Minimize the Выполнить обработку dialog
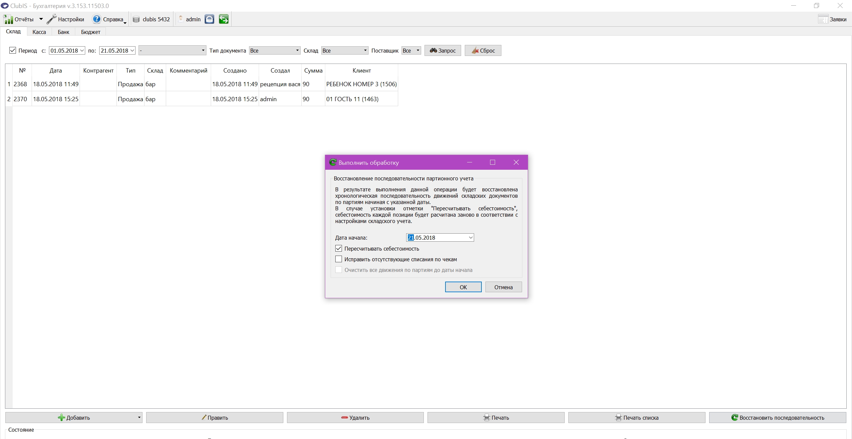The height and width of the screenshot is (439, 852). click(470, 162)
